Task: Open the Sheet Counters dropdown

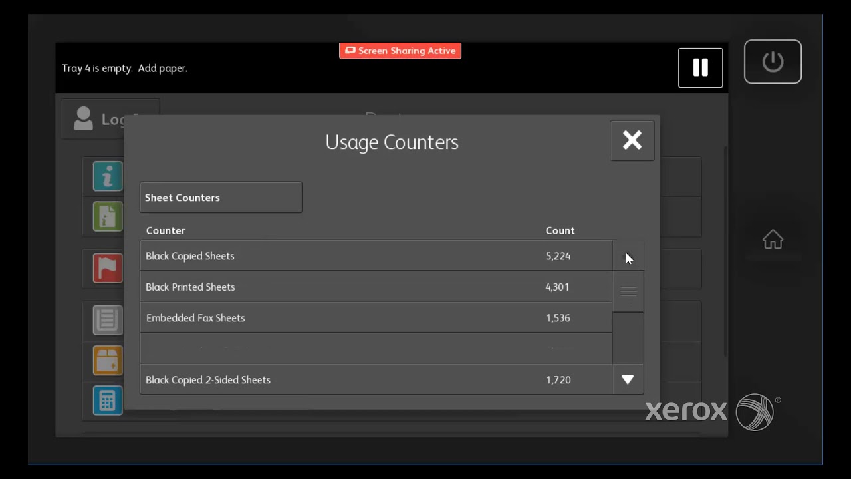Action: click(x=221, y=198)
